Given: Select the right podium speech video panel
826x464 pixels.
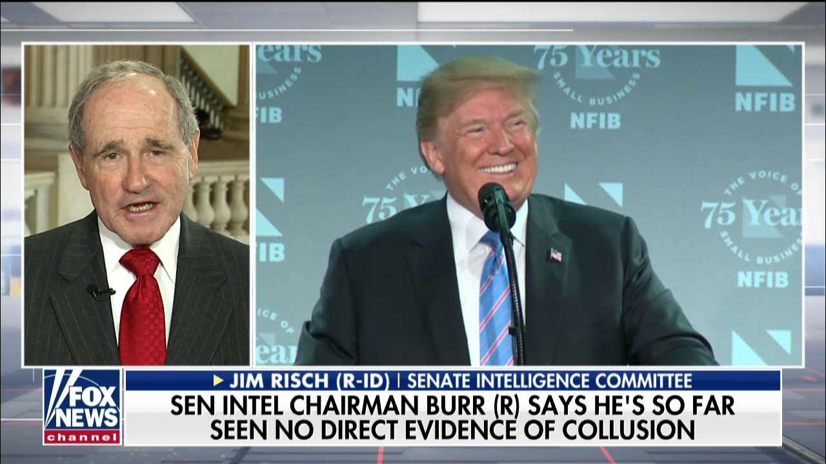Looking at the screenshot, I should click(x=529, y=205).
